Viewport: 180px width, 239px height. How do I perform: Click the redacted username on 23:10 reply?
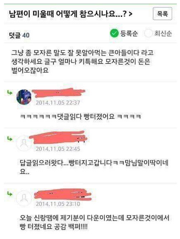point(62,194)
